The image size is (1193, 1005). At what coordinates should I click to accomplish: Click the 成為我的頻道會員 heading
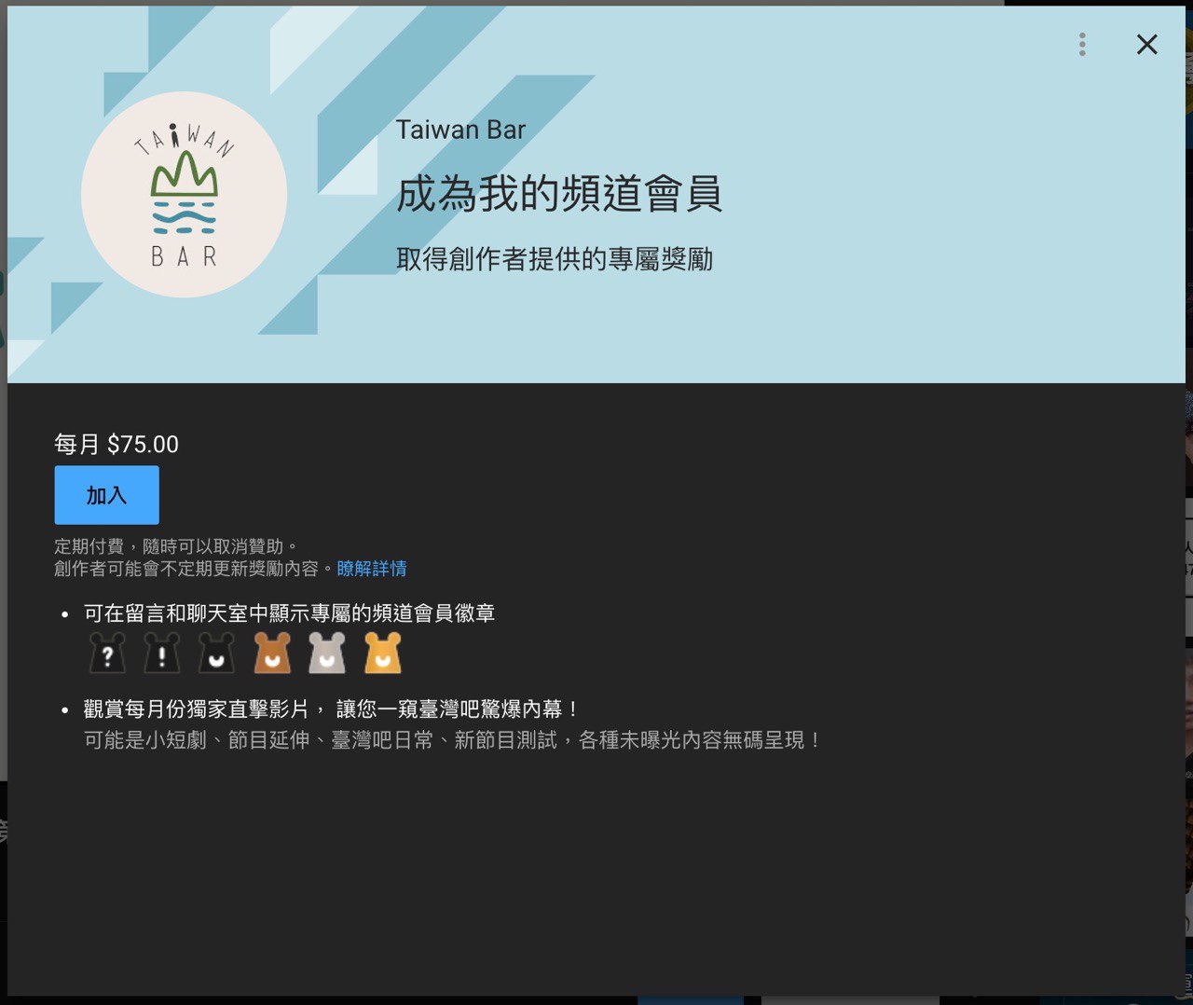point(559,194)
